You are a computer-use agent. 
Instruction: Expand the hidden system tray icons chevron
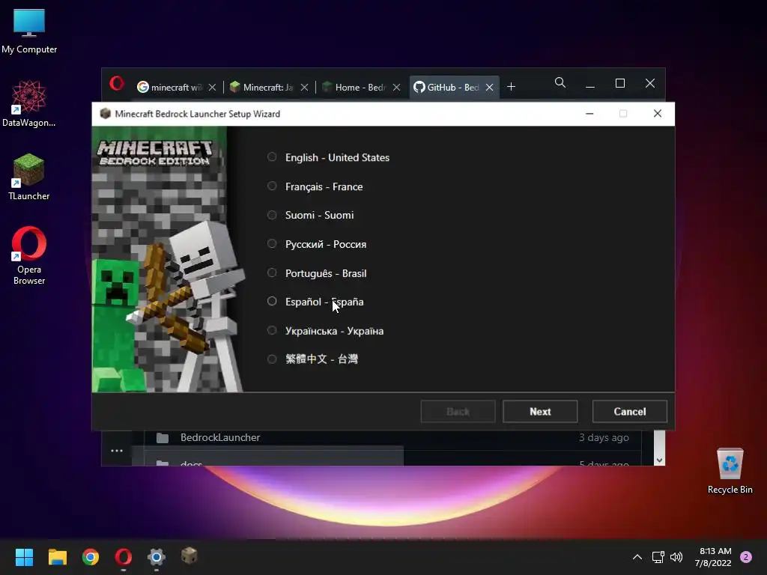637,557
